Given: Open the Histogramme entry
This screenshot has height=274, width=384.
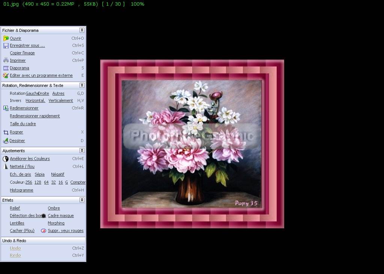Looking at the screenshot, I should point(21,190).
